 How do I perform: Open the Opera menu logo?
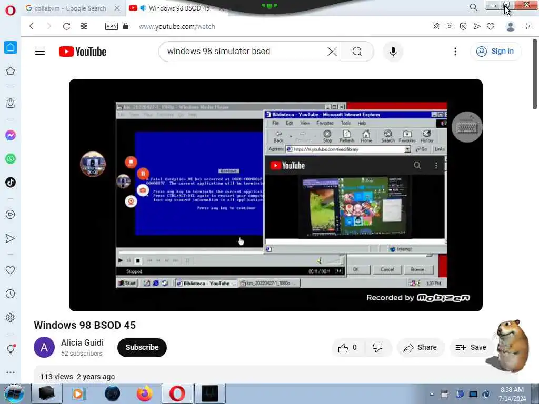11,9
